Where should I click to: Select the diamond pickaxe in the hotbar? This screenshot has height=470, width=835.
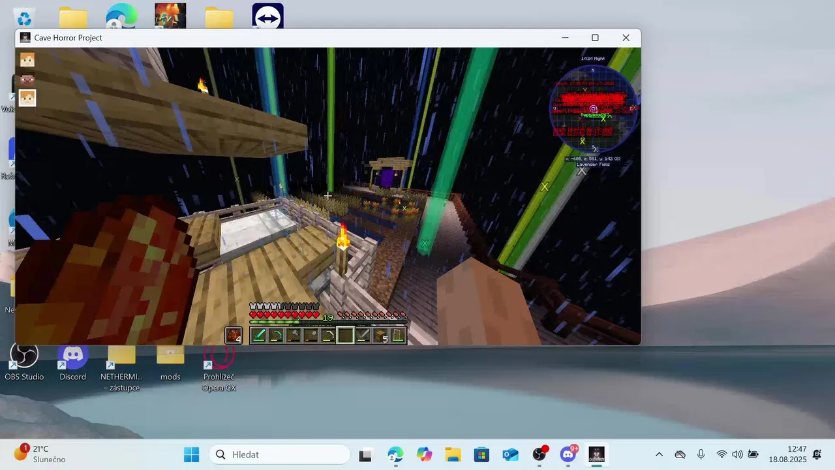tap(276, 336)
